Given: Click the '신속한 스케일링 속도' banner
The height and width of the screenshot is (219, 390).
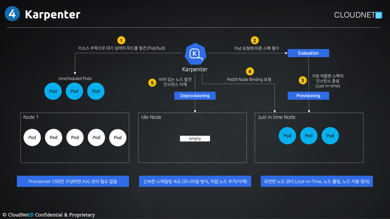Looking at the screenshot, I should tap(195, 181).
